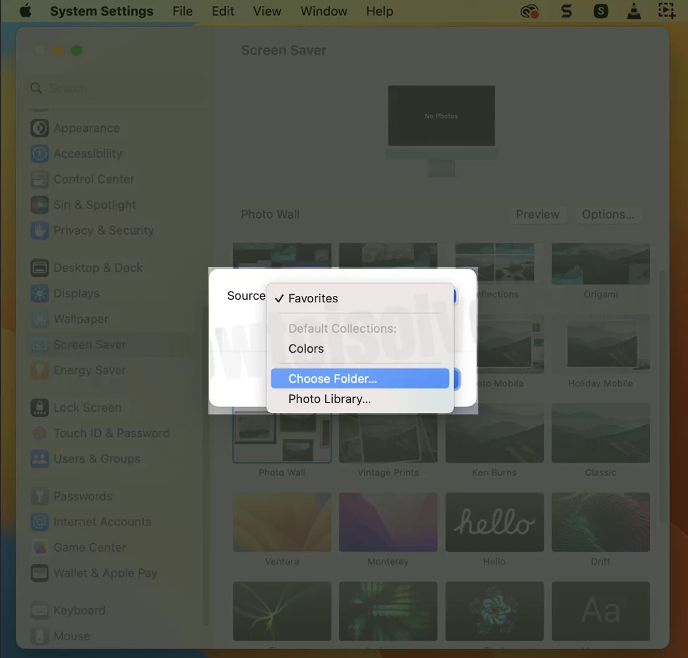
Task: Select the Drift screen saver thumbnail
Action: [x=600, y=522]
